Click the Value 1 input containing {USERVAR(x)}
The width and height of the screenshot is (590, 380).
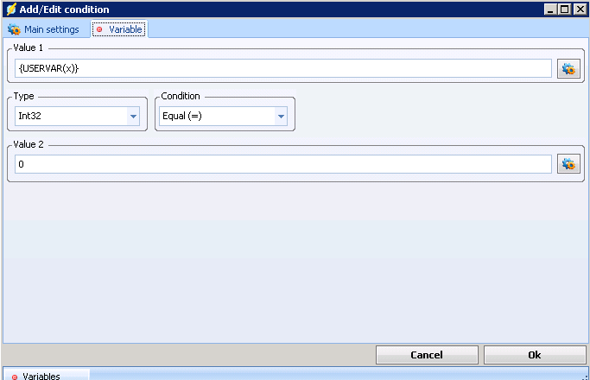282,68
